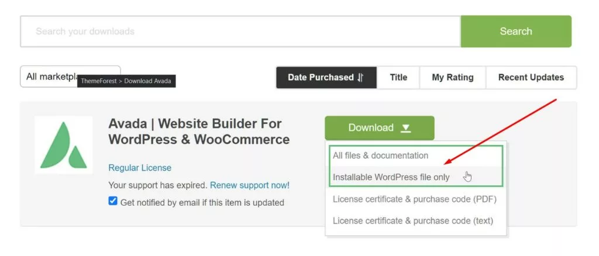Click the 'Search your downloads' input field

pyautogui.click(x=240, y=32)
